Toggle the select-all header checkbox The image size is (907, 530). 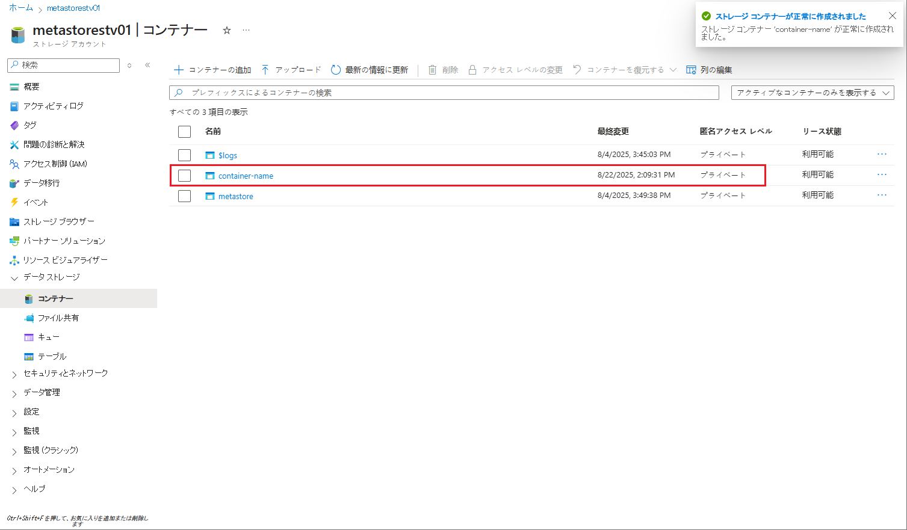coord(185,132)
